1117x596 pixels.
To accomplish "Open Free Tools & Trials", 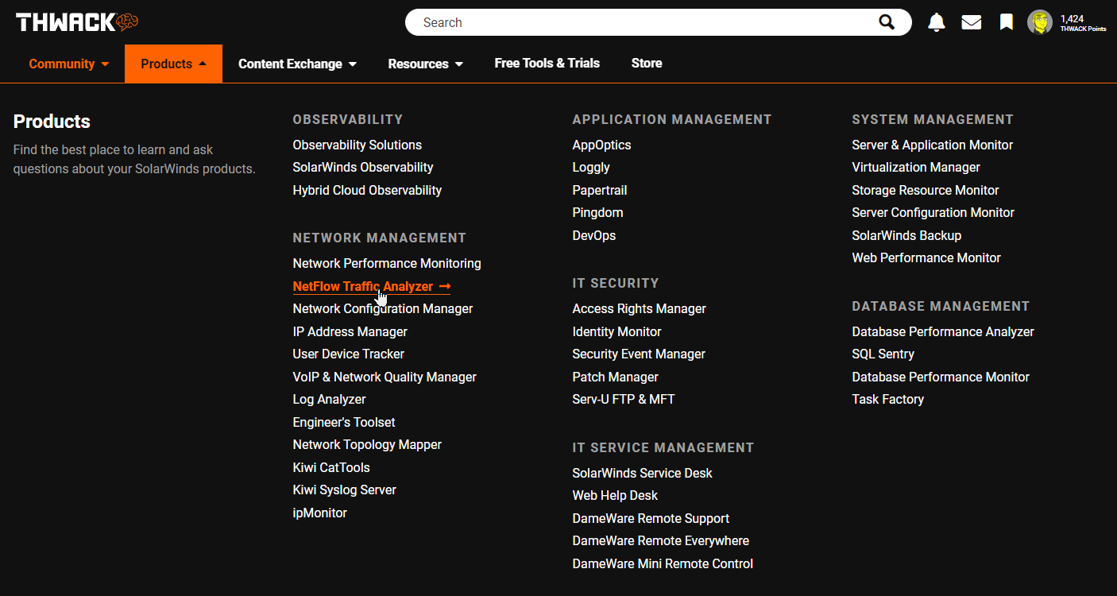I will coord(547,63).
